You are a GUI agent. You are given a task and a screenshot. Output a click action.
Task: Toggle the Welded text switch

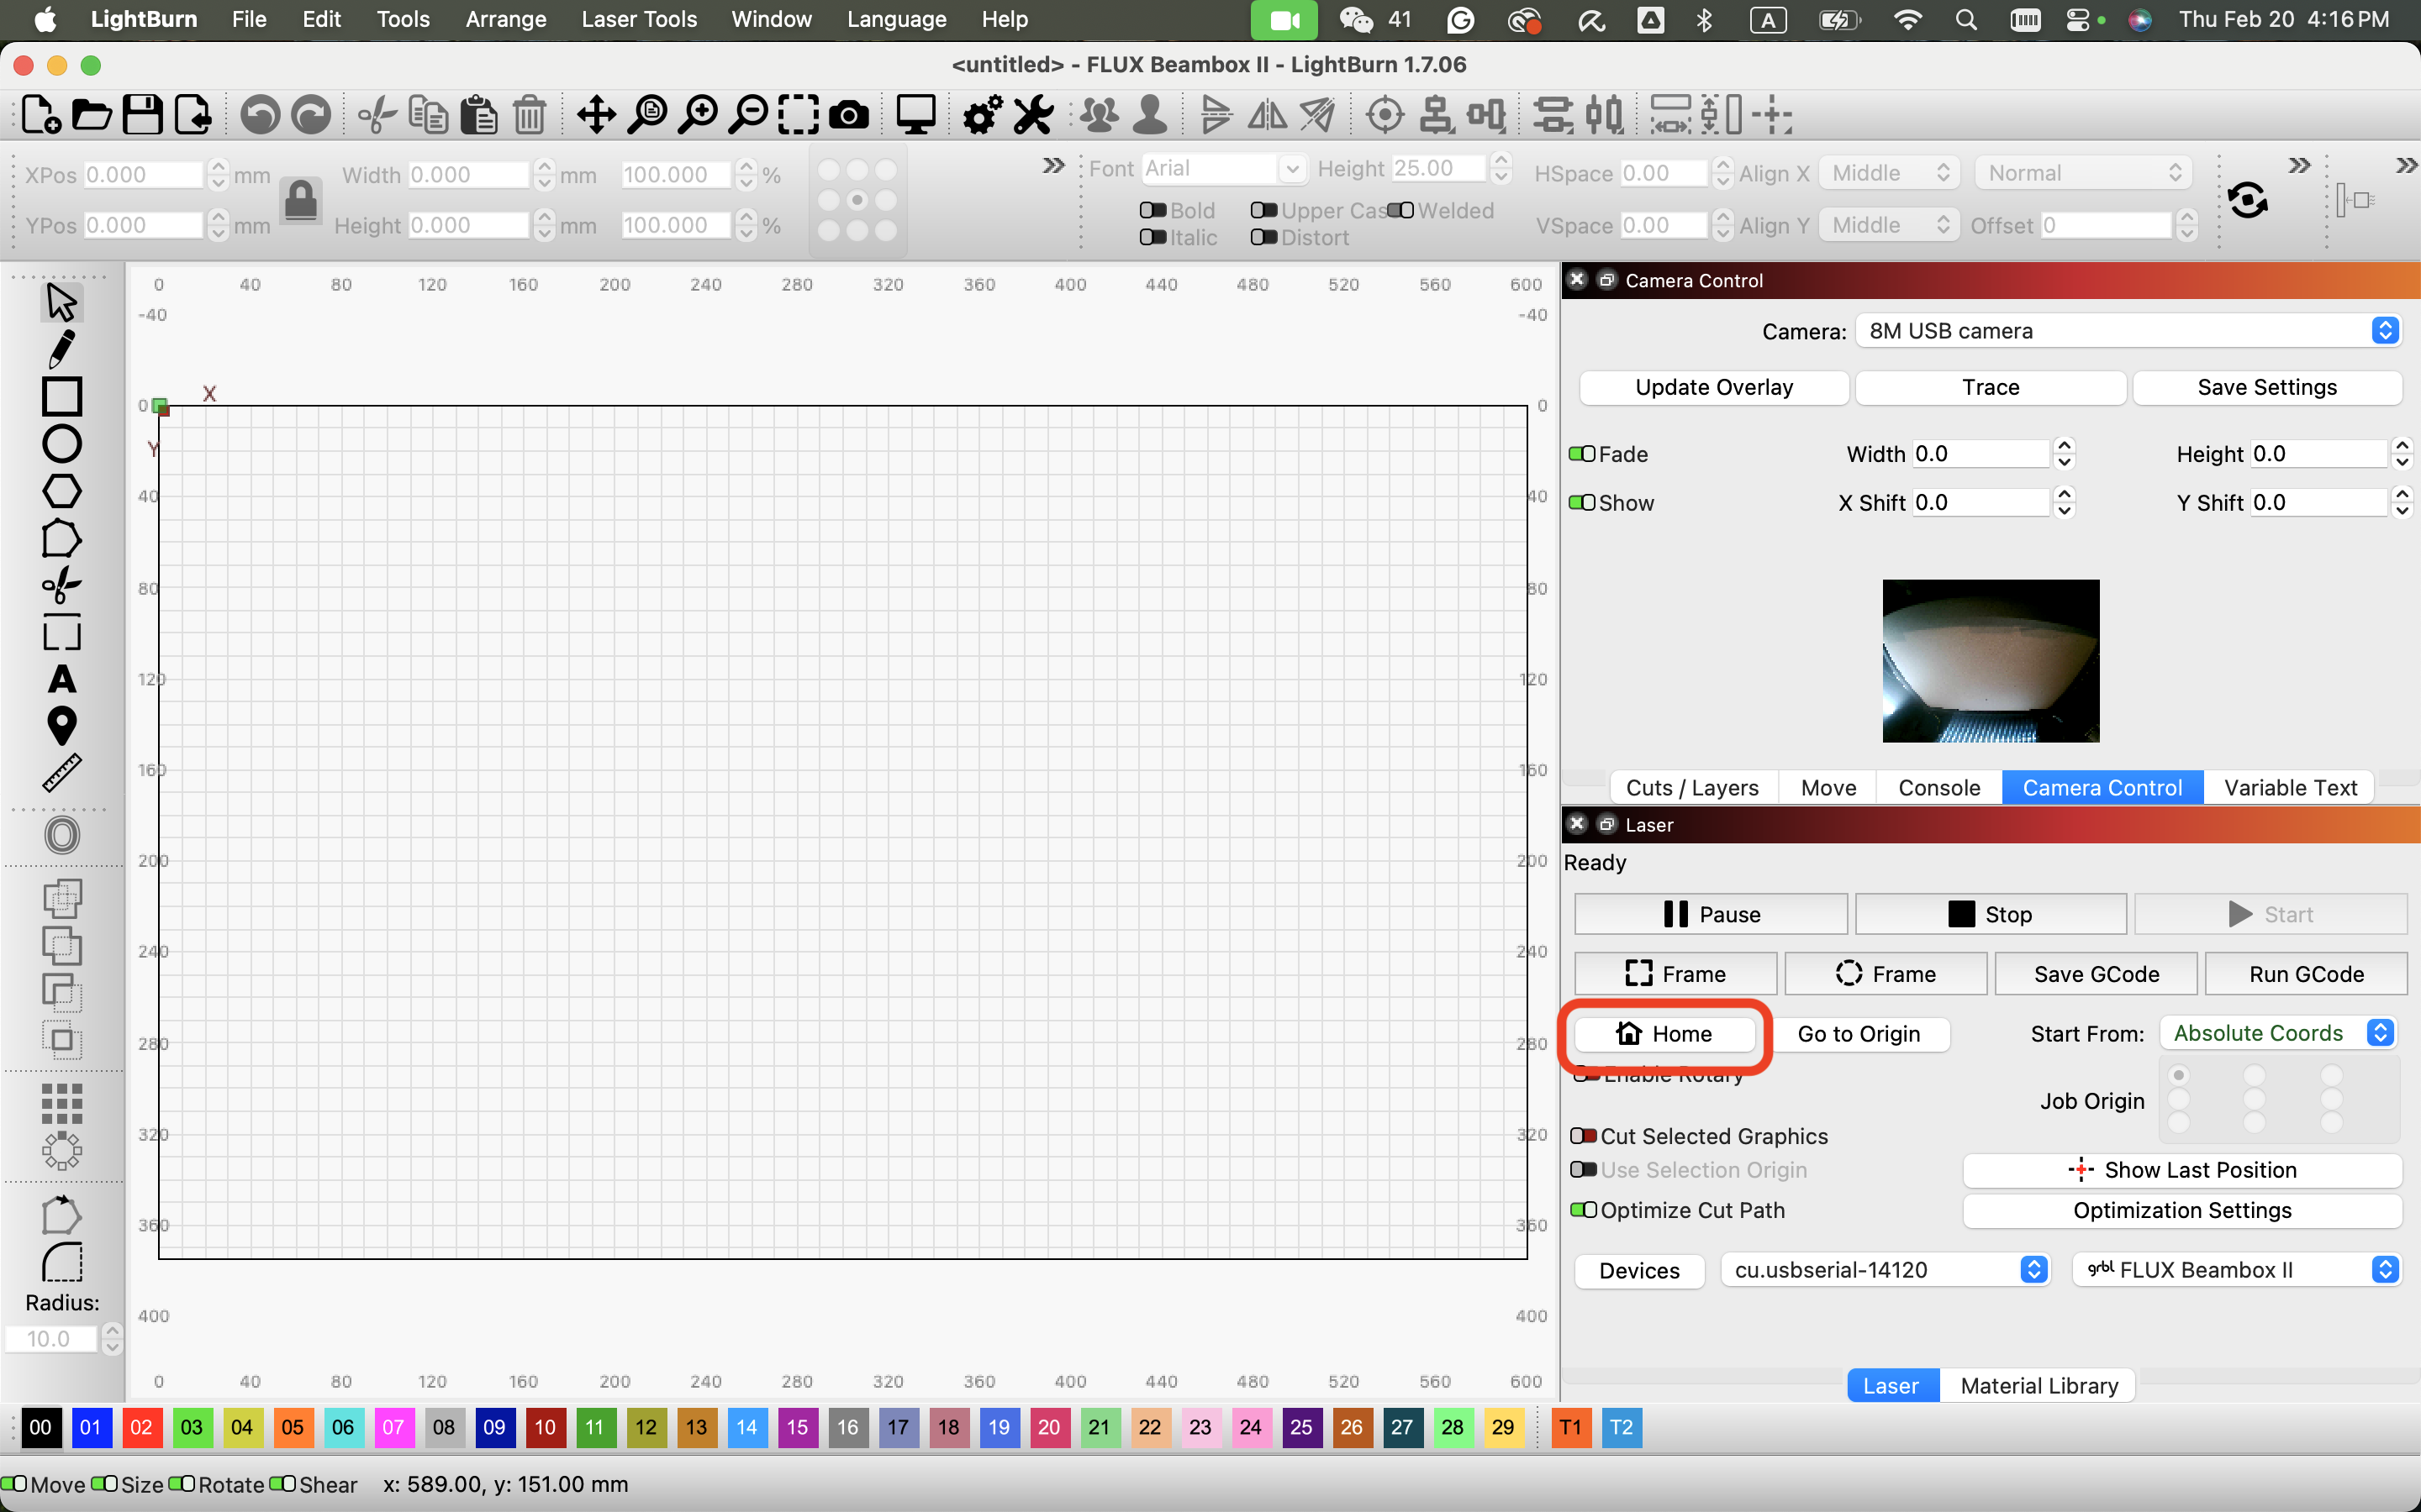(x=1400, y=210)
